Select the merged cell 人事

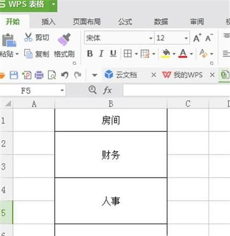click(111, 201)
